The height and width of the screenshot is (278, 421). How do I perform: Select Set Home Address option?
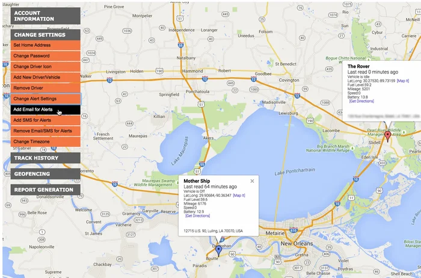click(x=45, y=45)
